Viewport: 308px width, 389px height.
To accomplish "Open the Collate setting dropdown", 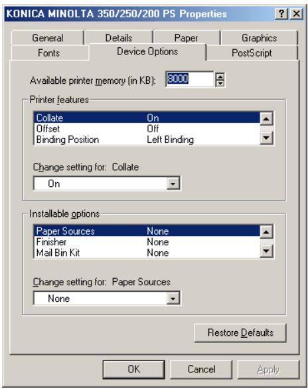I will coord(173,184).
